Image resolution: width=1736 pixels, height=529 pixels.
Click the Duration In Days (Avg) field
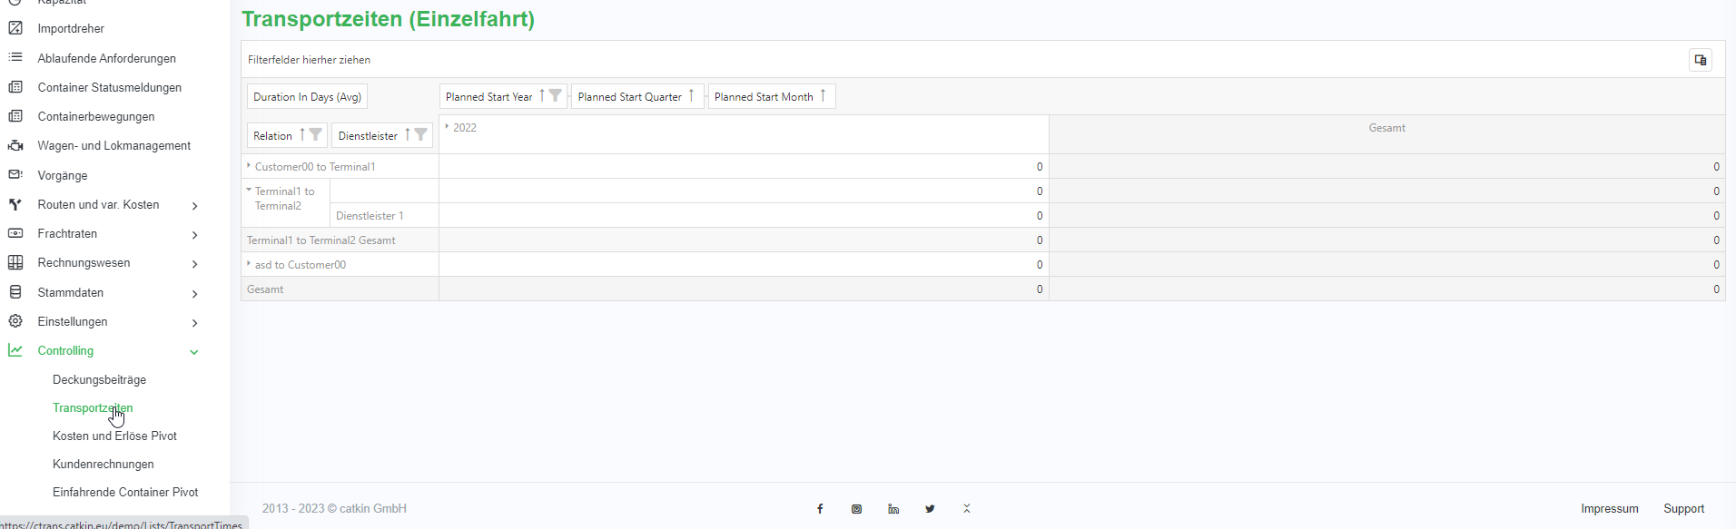(307, 97)
